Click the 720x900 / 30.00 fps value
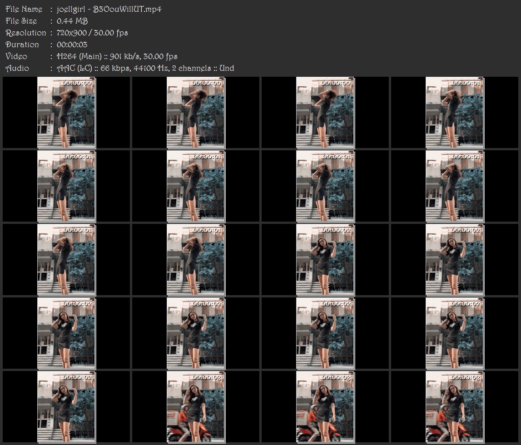Image resolution: width=521 pixels, height=445 pixels. point(92,33)
